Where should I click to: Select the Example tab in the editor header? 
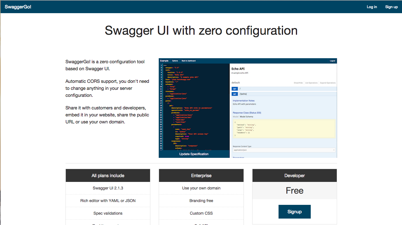pyautogui.click(x=164, y=61)
